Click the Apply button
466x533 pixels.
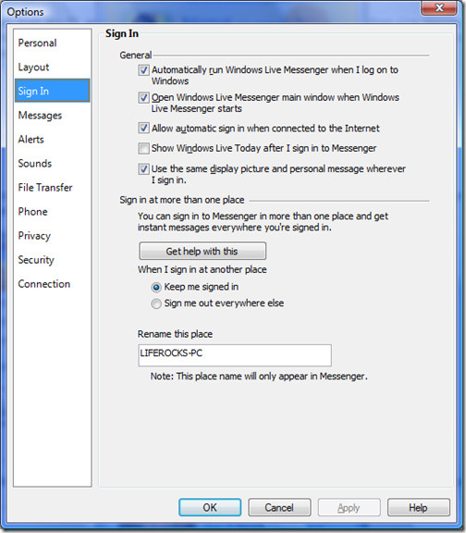point(349,507)
